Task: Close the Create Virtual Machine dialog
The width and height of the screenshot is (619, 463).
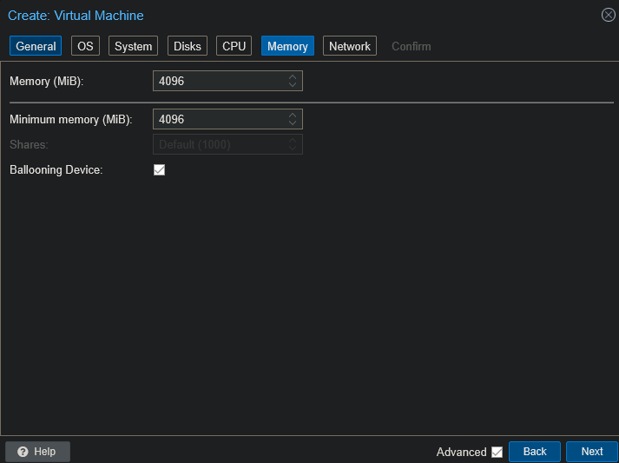Action: point(608,15)
